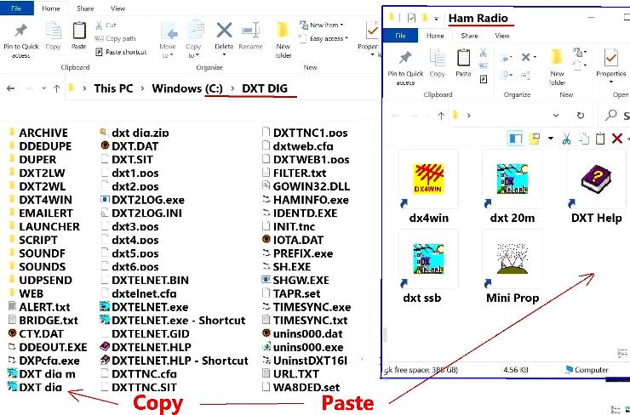Select the DXTTNC.cfa file
Screen dimensions: 630x415
pyautogui.click(x=139, y=374)
